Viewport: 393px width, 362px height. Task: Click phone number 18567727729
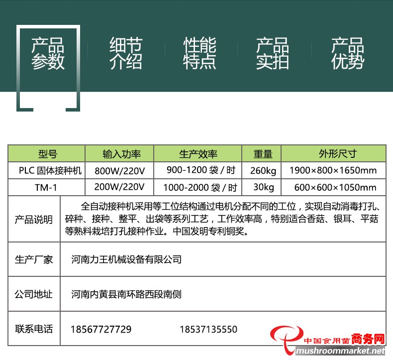click(x=101, y=330)
